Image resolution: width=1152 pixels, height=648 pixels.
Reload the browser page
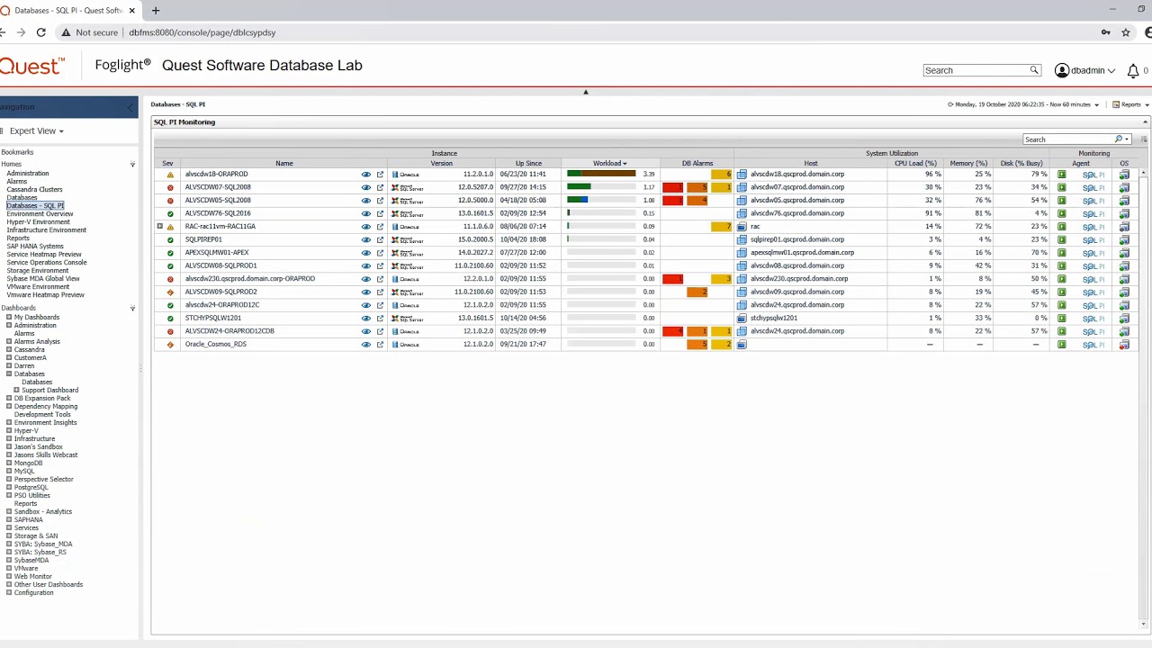tap(40, 32)
